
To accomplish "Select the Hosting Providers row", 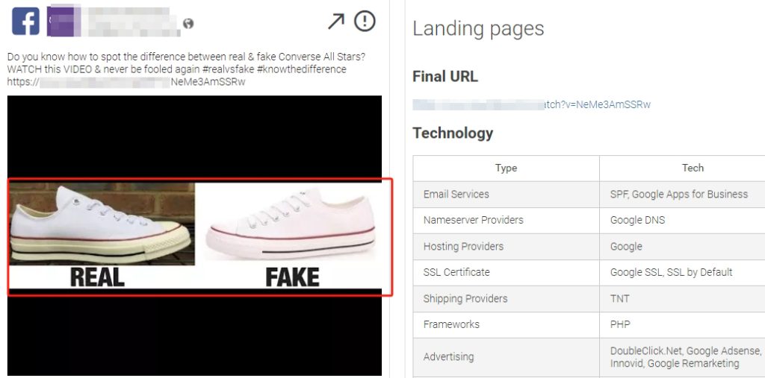I will (463, 246).
